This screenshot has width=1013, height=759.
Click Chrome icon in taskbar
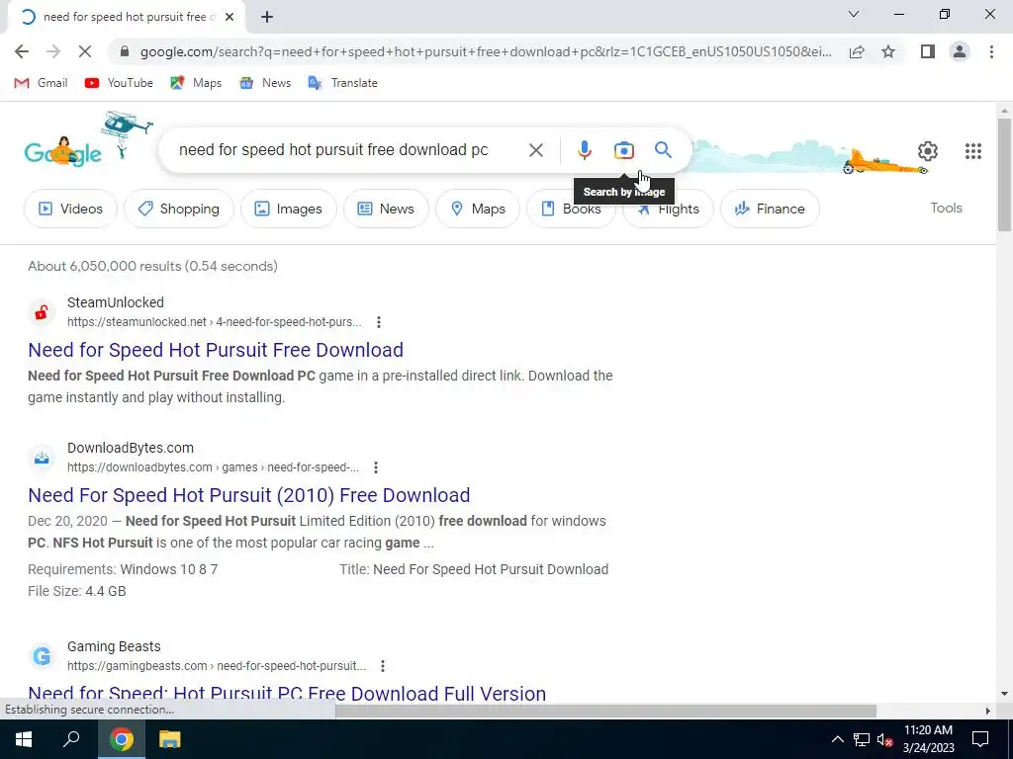[122, 739]
